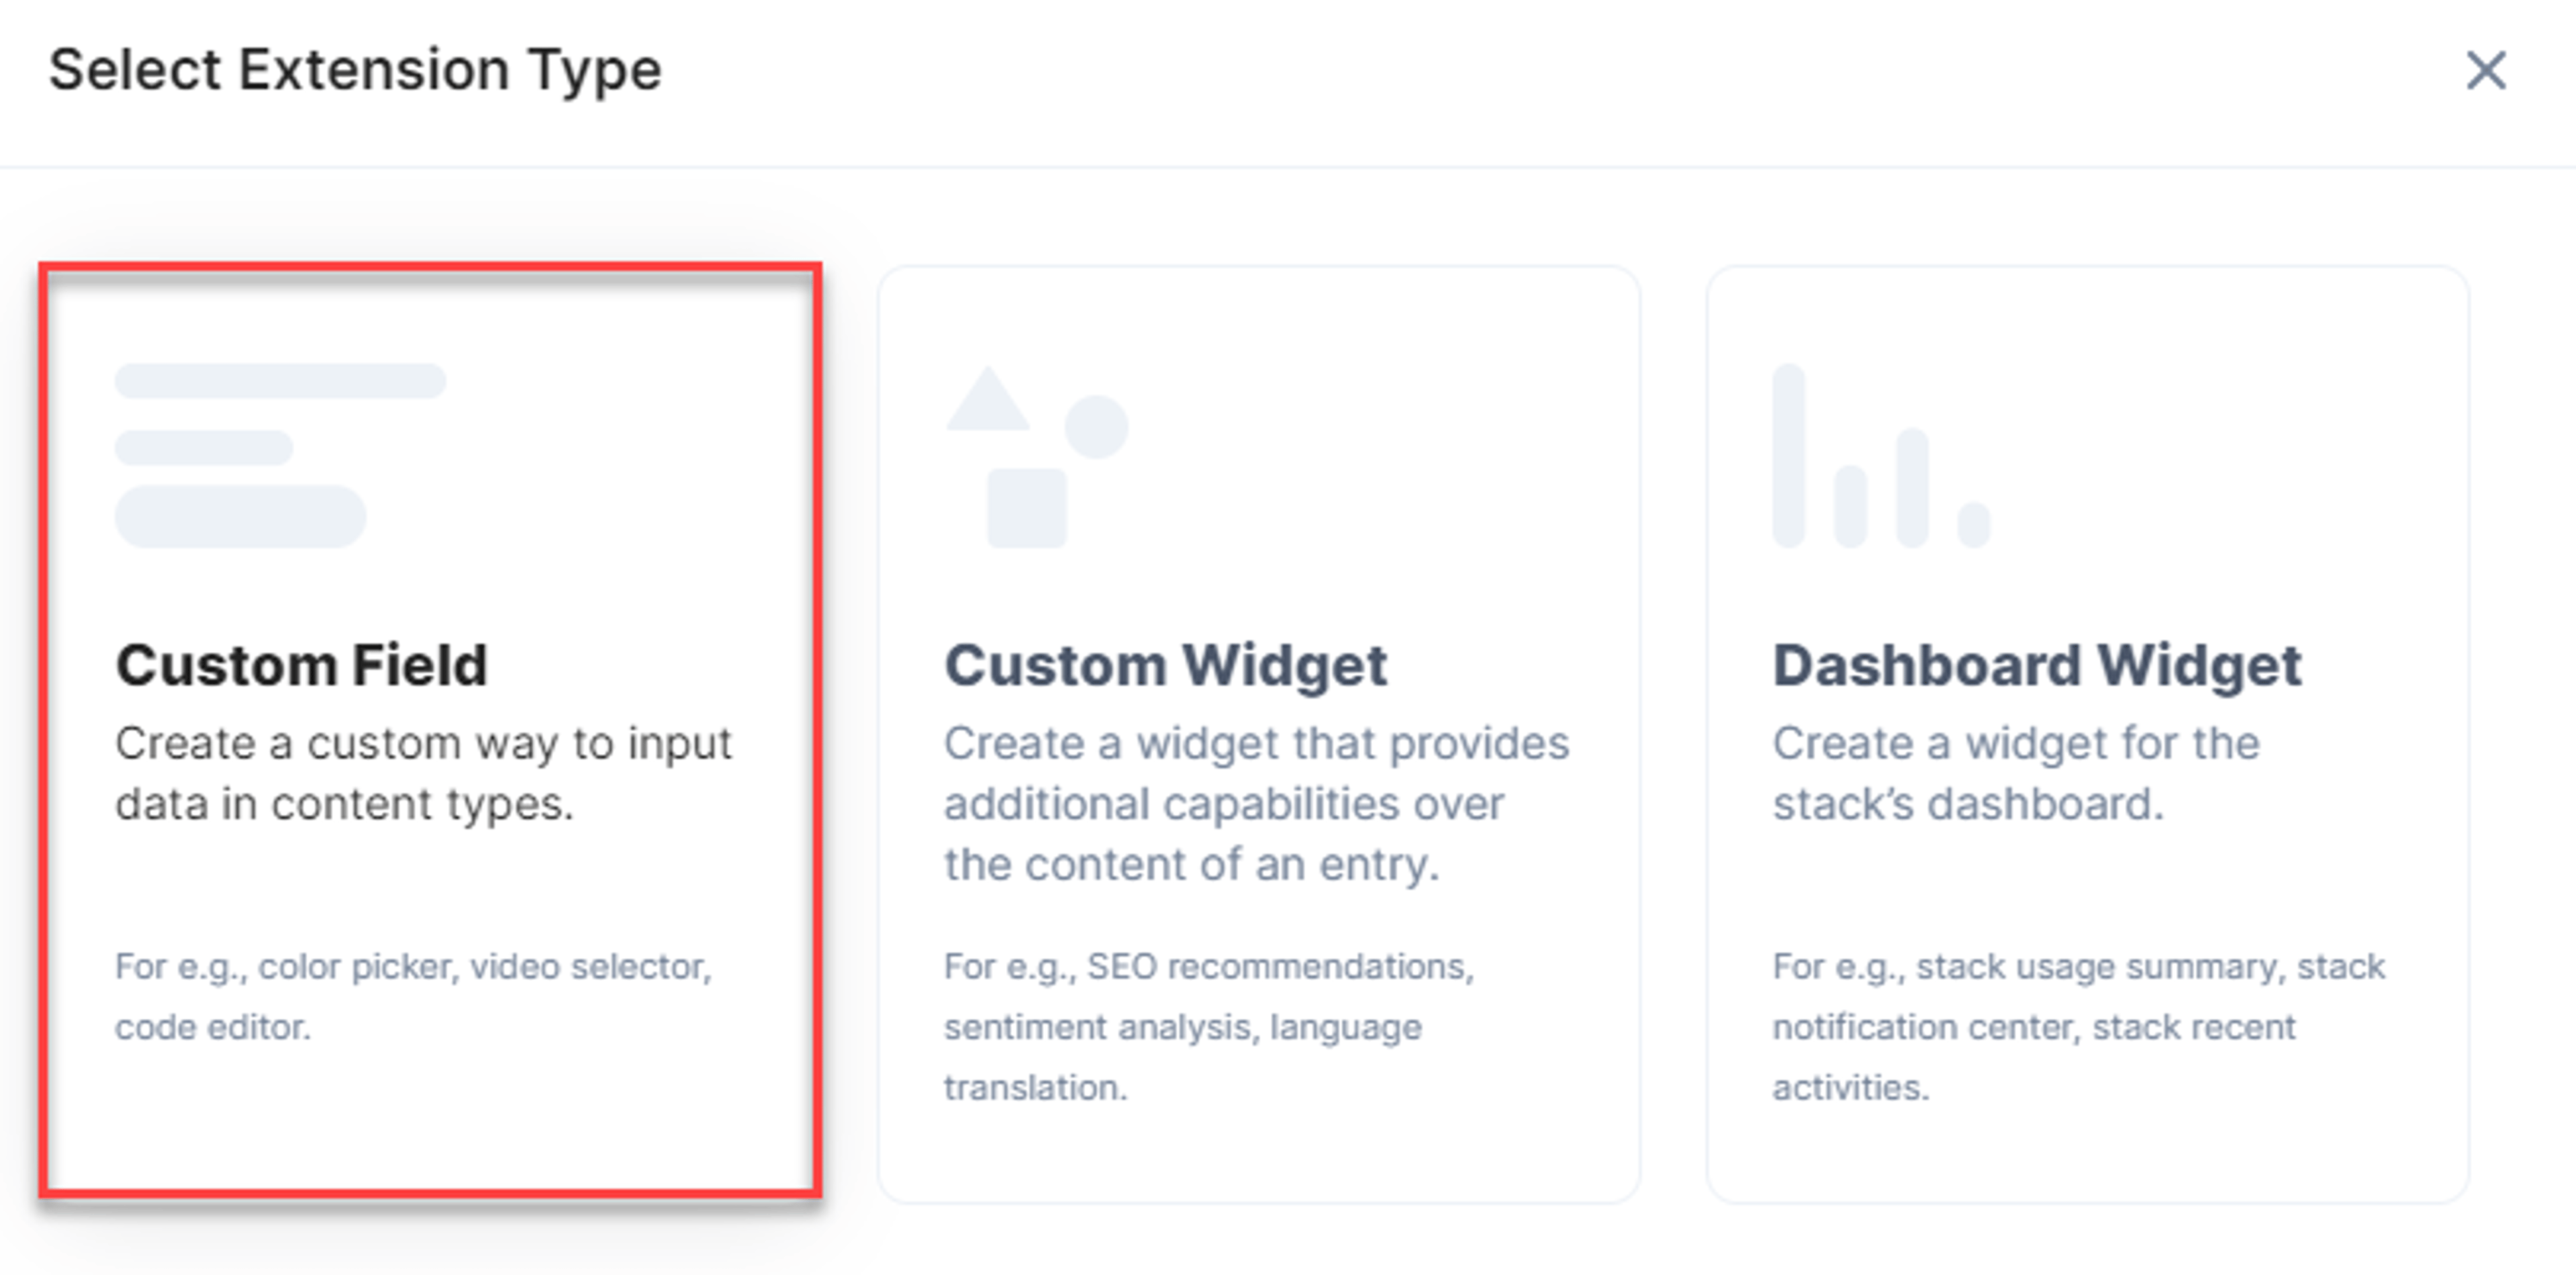Click the circle shape in widget icon
This screenshot has height=1275, width=2576.
(x=1096, y=427)
